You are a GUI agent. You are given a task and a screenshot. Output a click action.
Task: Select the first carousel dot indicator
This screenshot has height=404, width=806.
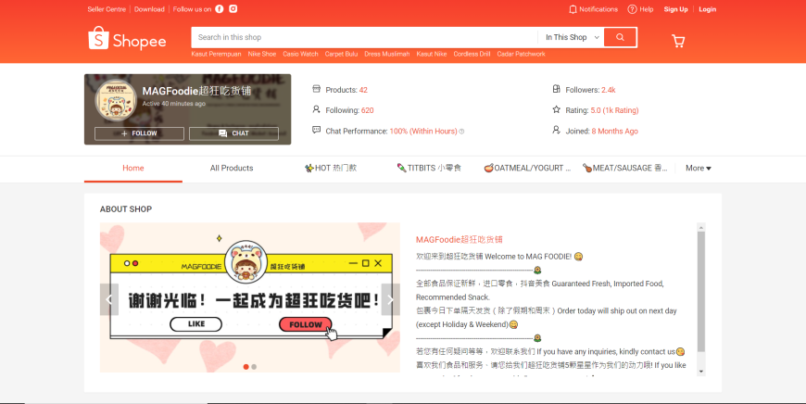click(246, 367)
